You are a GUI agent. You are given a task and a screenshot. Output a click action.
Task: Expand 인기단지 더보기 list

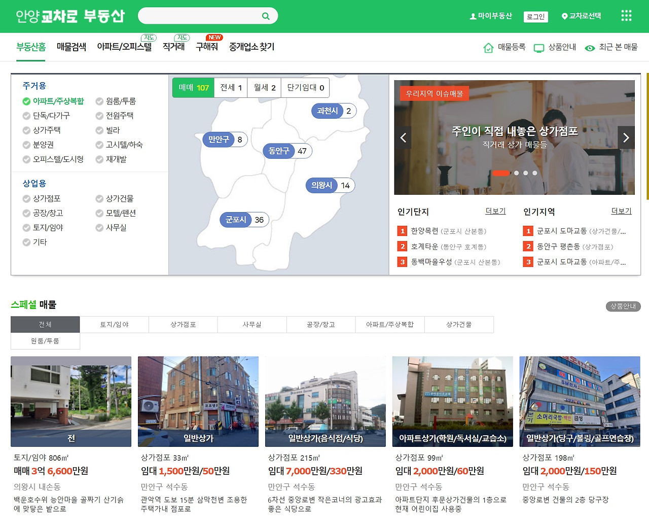[x=495, y=211]
